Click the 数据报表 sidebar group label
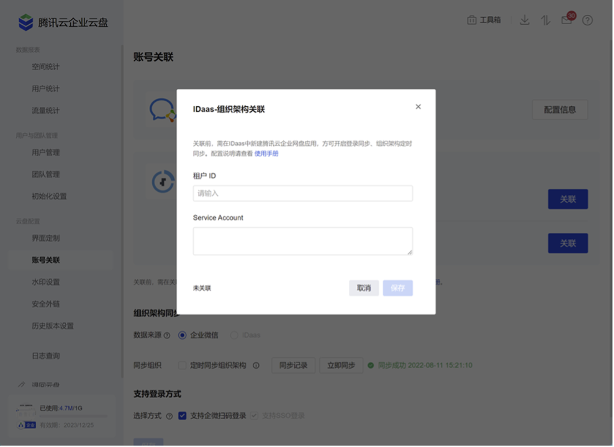614x447 pixels. [x=28, y=50]
